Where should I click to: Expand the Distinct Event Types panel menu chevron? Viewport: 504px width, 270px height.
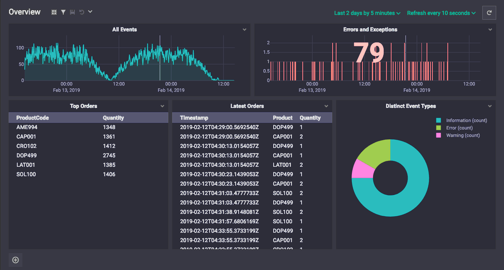tap(490, 106)
